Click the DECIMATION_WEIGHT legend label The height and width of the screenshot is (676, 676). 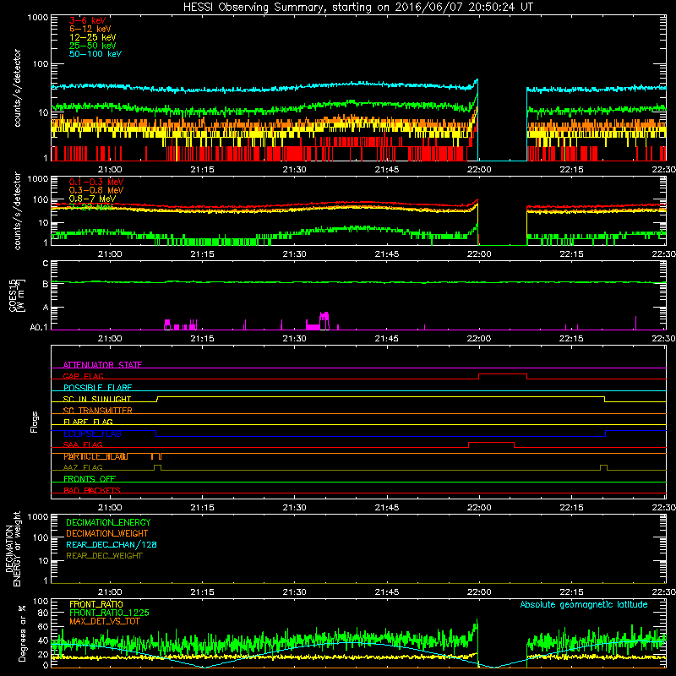pyautogui.click(x=107, y=533)
